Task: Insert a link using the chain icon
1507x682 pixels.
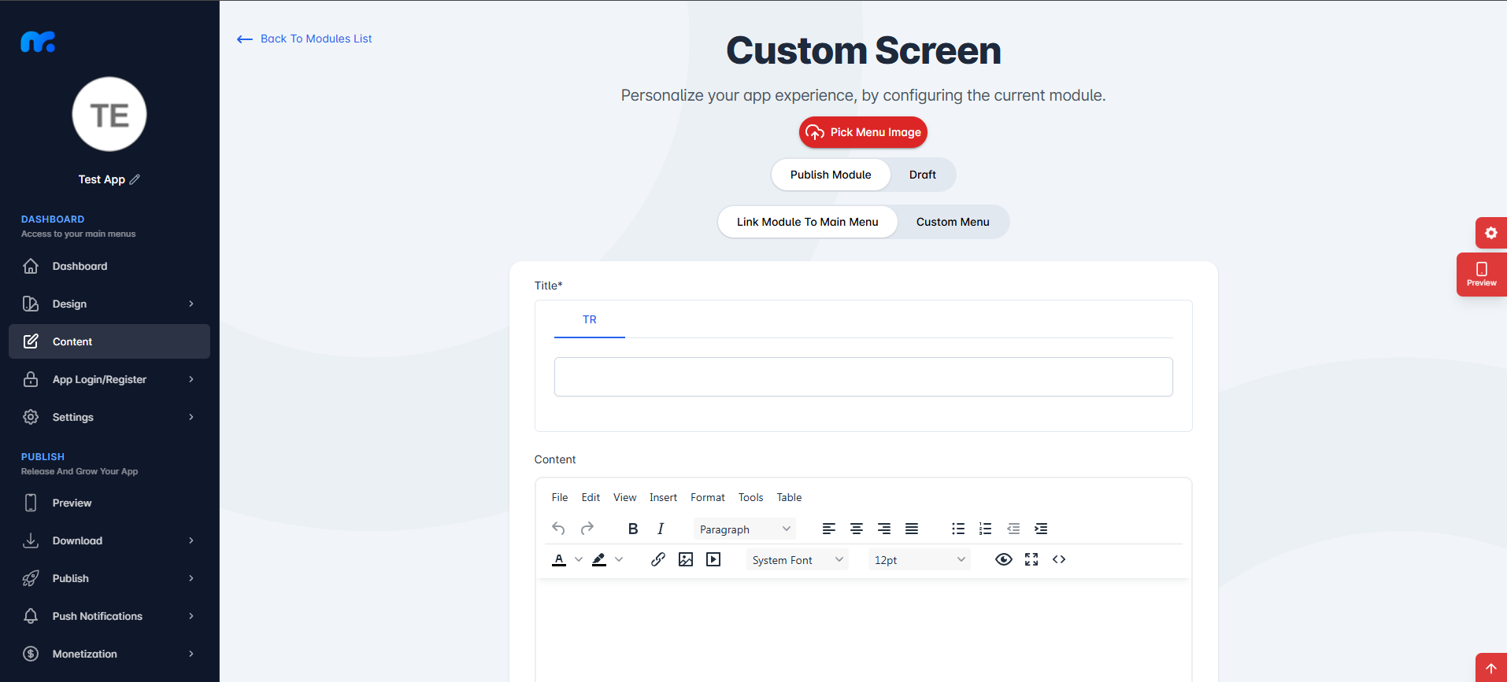Action: tap(658, 559)
